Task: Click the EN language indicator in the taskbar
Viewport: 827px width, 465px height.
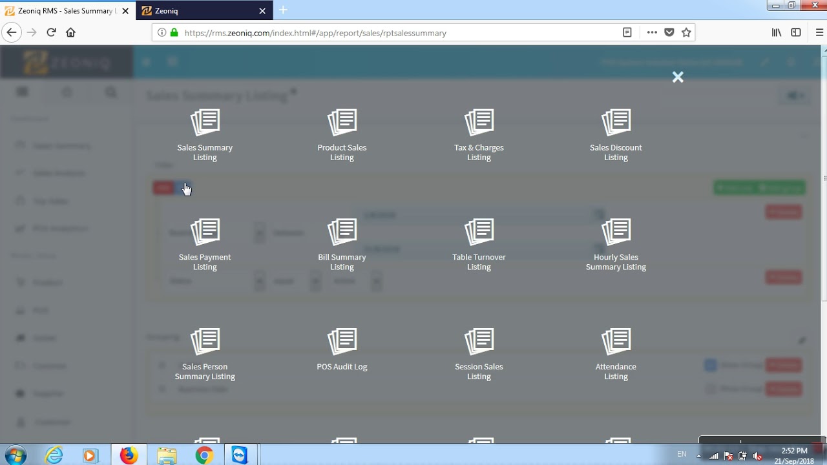Action: pos(682,455)
